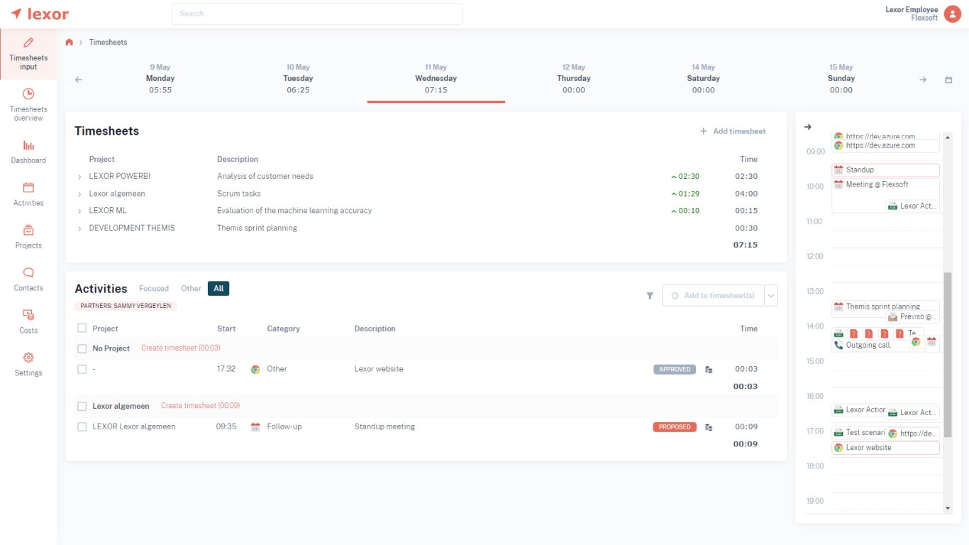Expand the 02:30 tracked time on POWERBI
The height and width of the screenshot is (545, 969).
tap(685, 177)
